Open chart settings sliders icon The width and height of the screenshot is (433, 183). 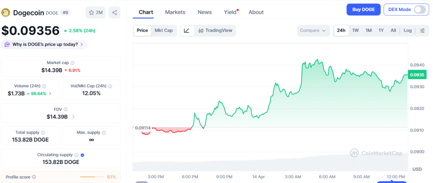[x=422, y=30]
